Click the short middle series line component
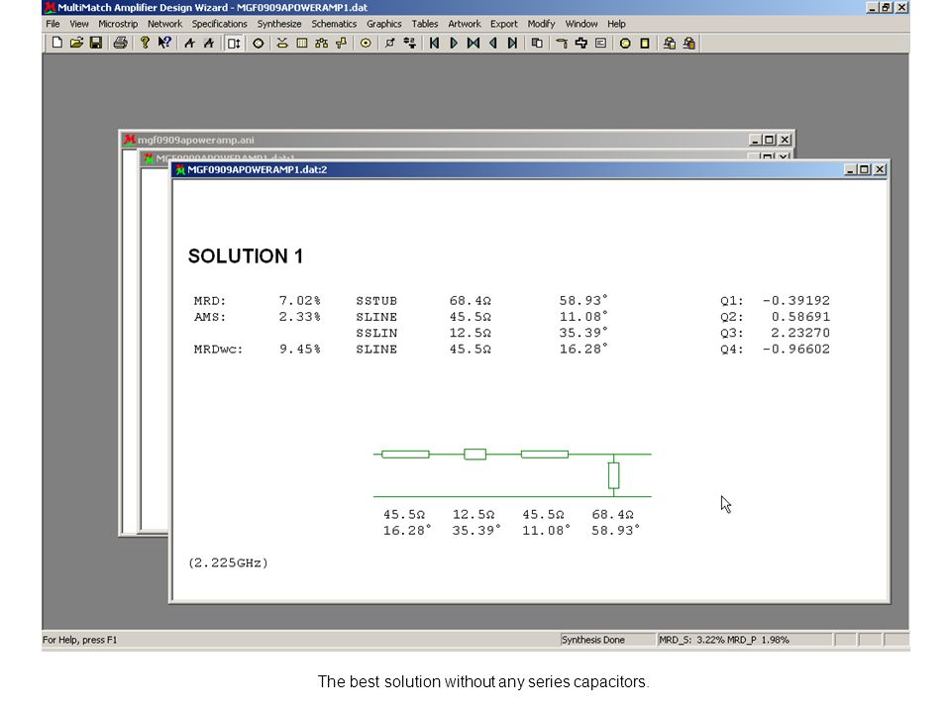Screen dimensions: 951x713 tap(475, 455)
